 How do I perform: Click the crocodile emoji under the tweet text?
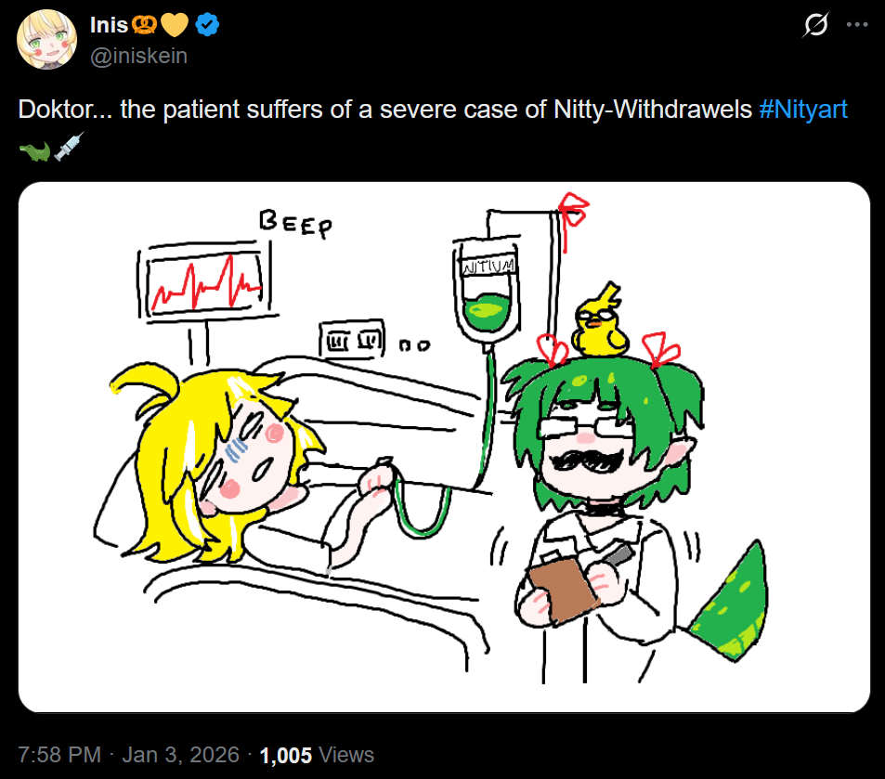[x=34, y=150]
